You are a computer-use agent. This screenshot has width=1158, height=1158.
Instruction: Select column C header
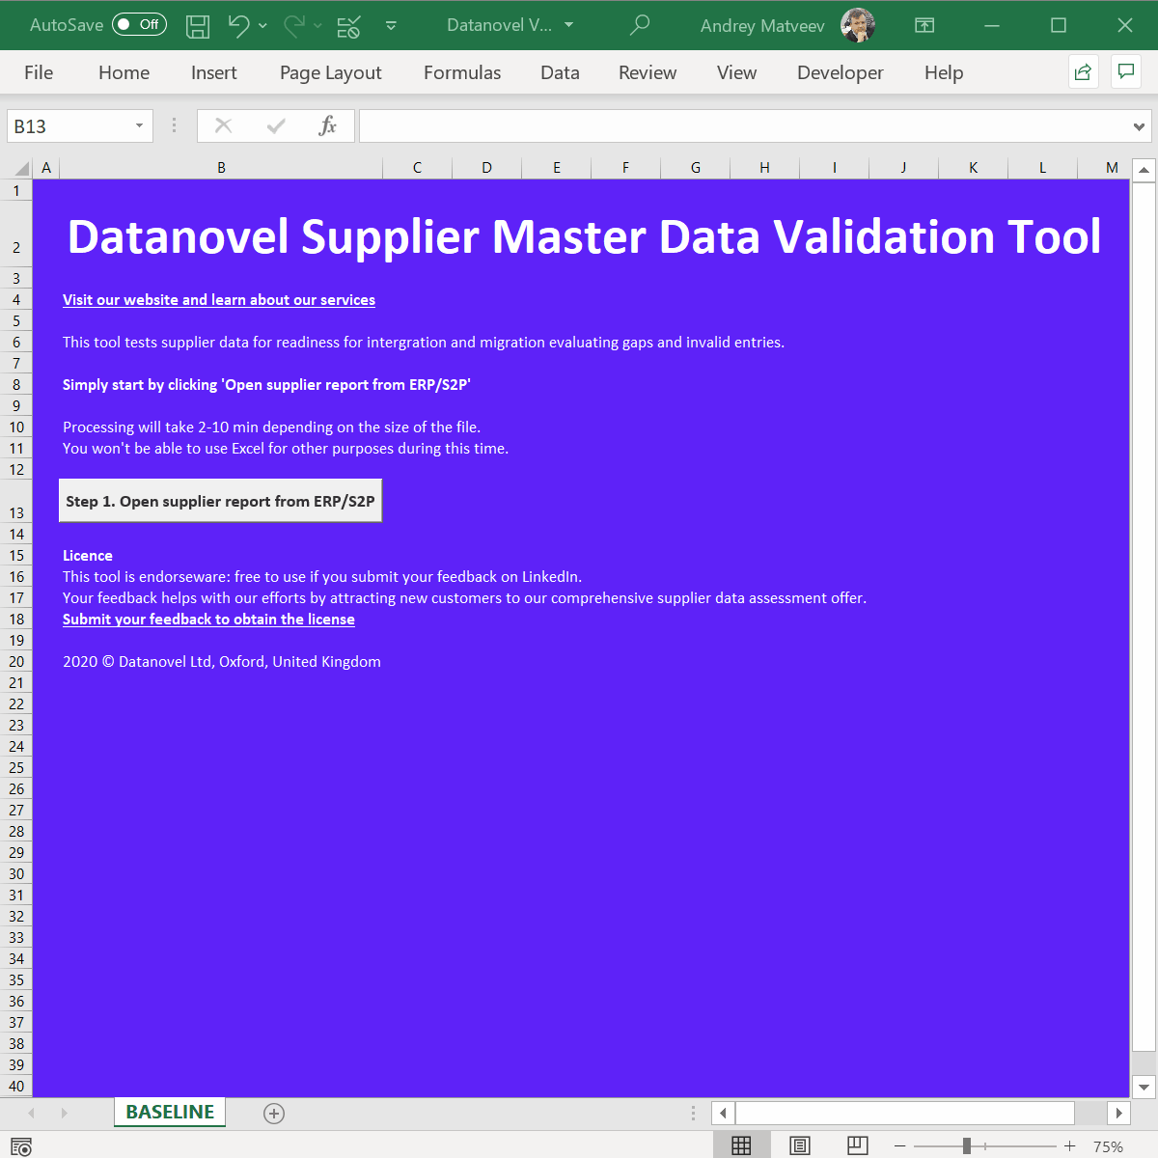point(417,168)
